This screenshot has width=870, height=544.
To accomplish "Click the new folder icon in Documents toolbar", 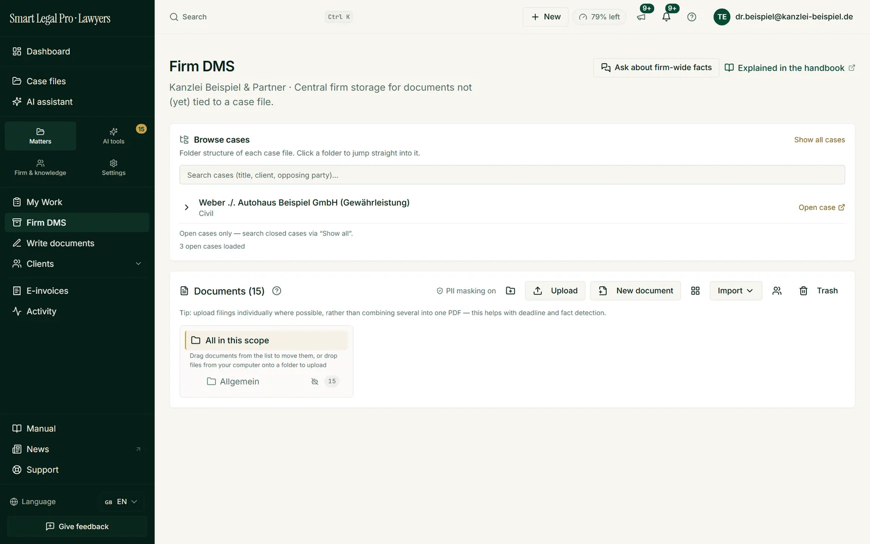I will click(x=511, y=290).
